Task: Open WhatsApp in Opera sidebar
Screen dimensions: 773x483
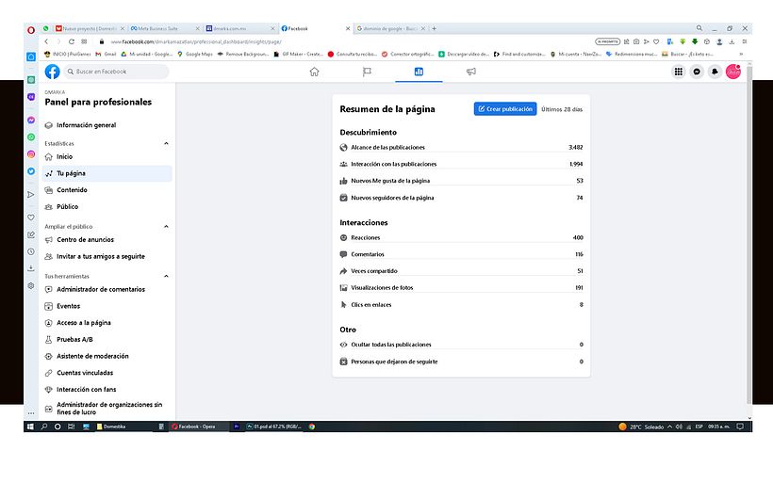Action: coord(31,137)
